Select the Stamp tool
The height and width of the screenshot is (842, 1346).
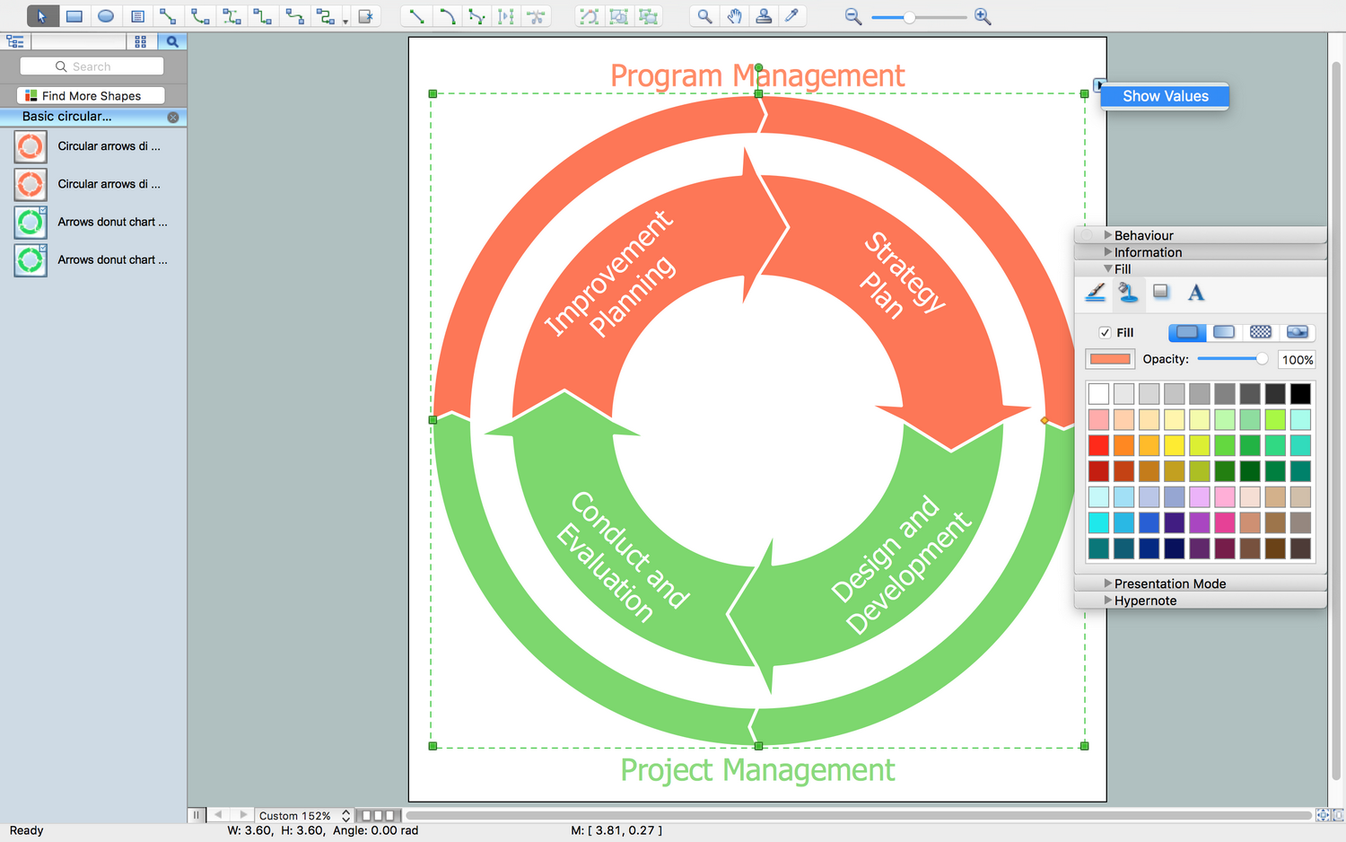(x=764, y=15)
